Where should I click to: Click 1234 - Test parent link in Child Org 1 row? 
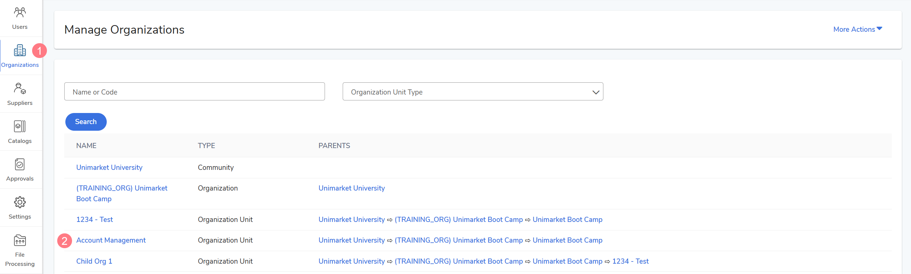pyautogui.click(x=630, y=261)
